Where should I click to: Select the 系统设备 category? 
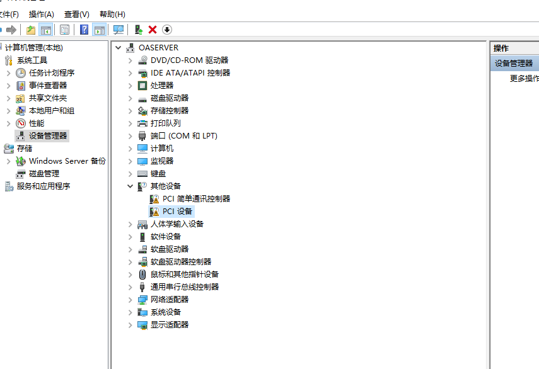[x=166, y=312]
